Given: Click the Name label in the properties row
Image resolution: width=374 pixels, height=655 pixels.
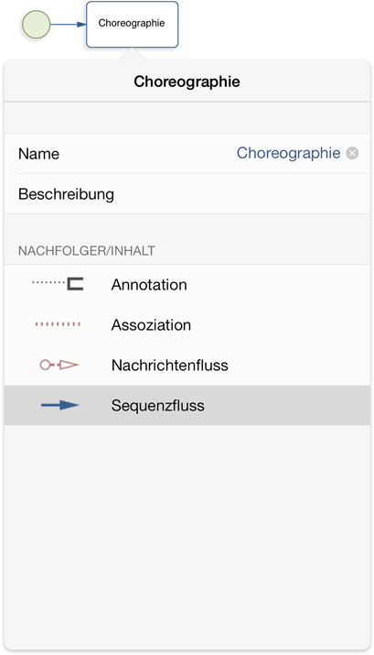Looking at the screenshot, I should [38, 154].
